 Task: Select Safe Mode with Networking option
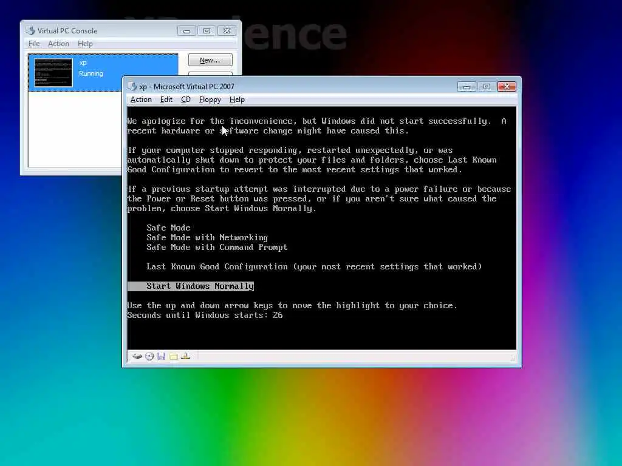207,237
